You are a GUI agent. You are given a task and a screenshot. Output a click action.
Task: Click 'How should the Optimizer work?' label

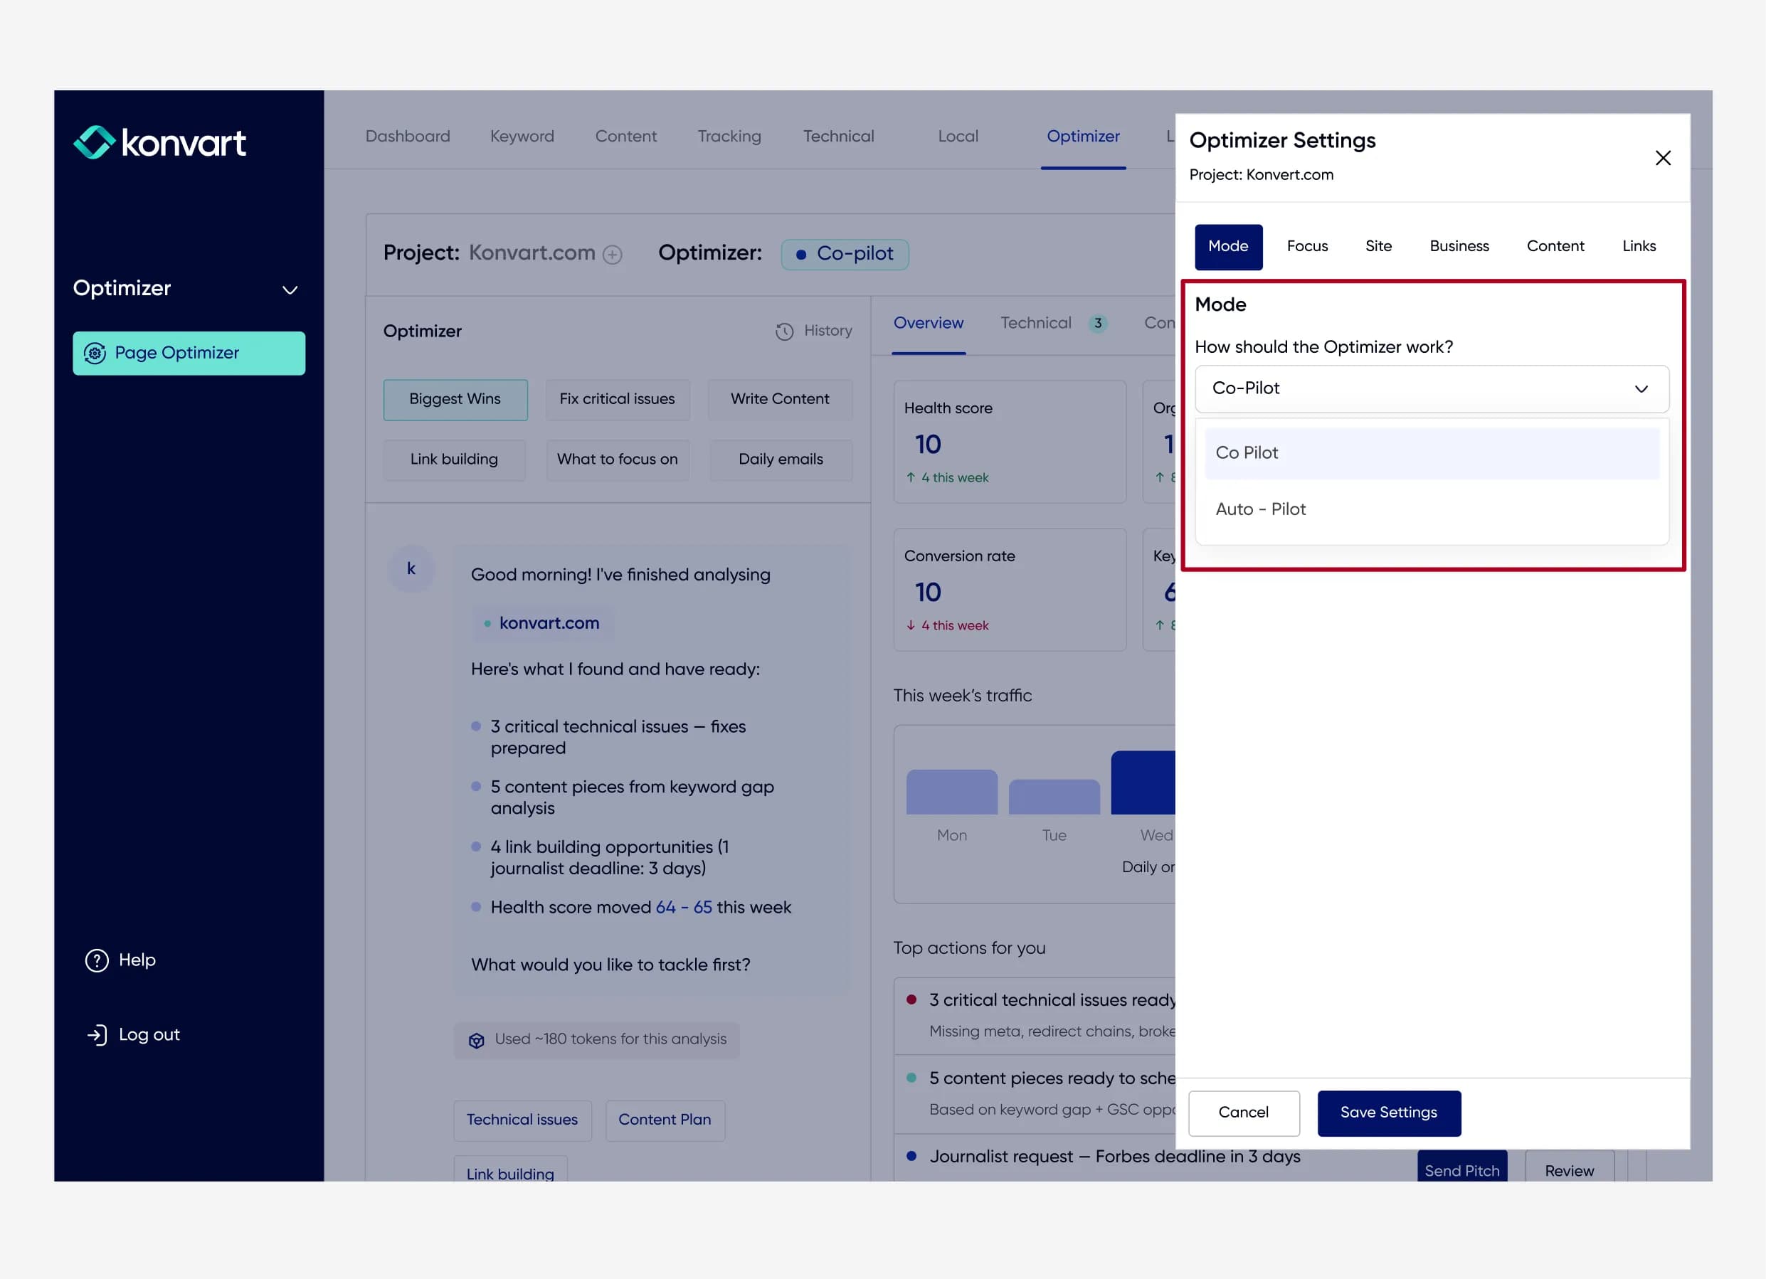tap(1323, 347)
